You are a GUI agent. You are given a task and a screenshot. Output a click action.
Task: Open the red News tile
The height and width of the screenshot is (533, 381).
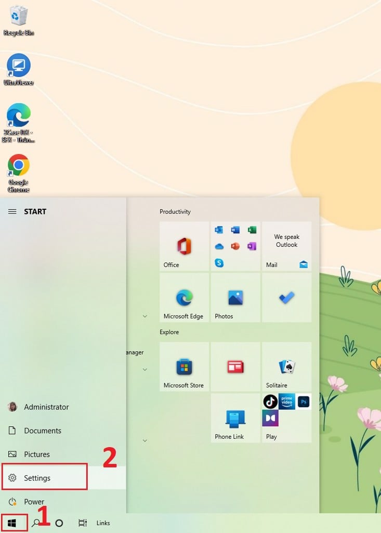coord(235,366)
